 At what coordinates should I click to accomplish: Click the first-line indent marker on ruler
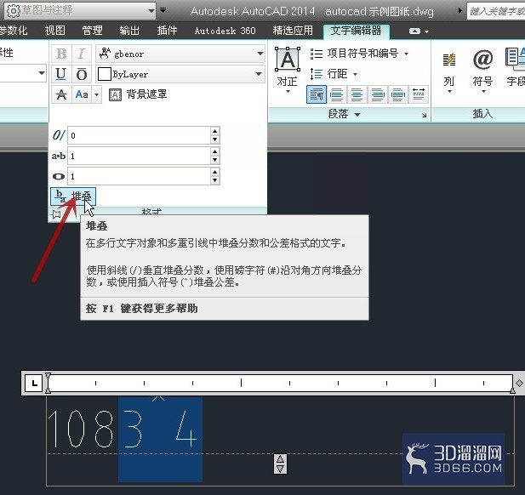49,377
